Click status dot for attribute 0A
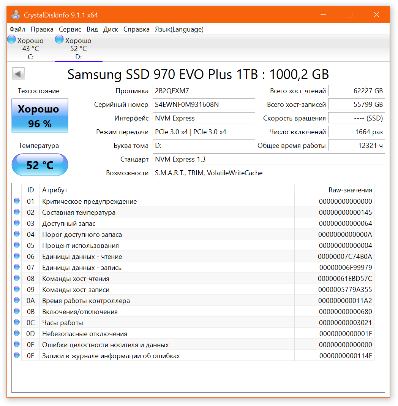The height and width of the screenshot is (406, 398). (17, 300)
